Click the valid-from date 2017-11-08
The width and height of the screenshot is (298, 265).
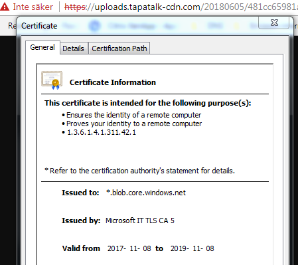[129, 248]
